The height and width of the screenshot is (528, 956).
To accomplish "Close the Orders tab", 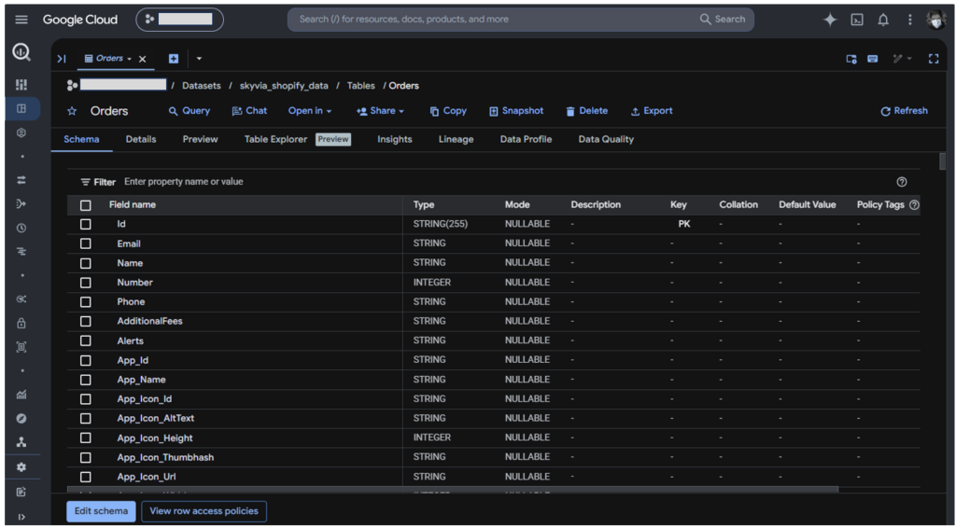I will 142,59.
